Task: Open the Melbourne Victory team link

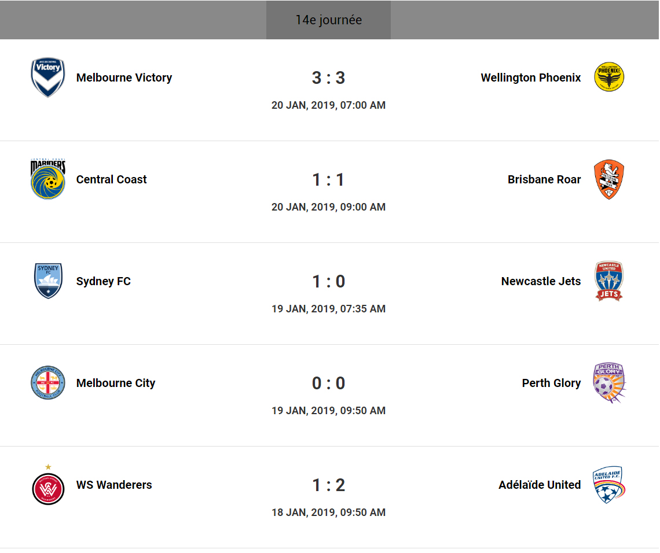Action: (124, 78)
